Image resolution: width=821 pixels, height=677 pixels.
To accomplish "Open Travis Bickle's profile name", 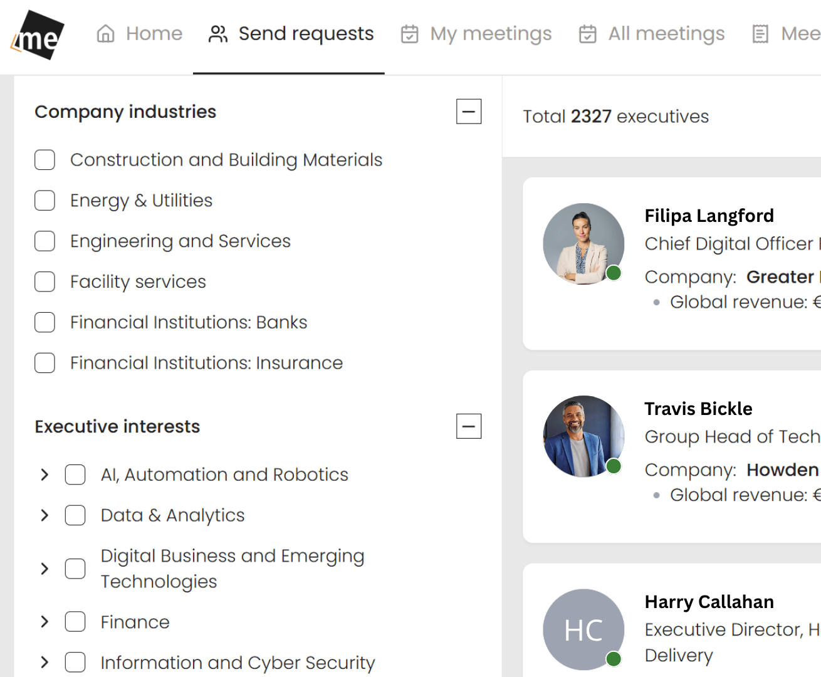I will point(698,409).
